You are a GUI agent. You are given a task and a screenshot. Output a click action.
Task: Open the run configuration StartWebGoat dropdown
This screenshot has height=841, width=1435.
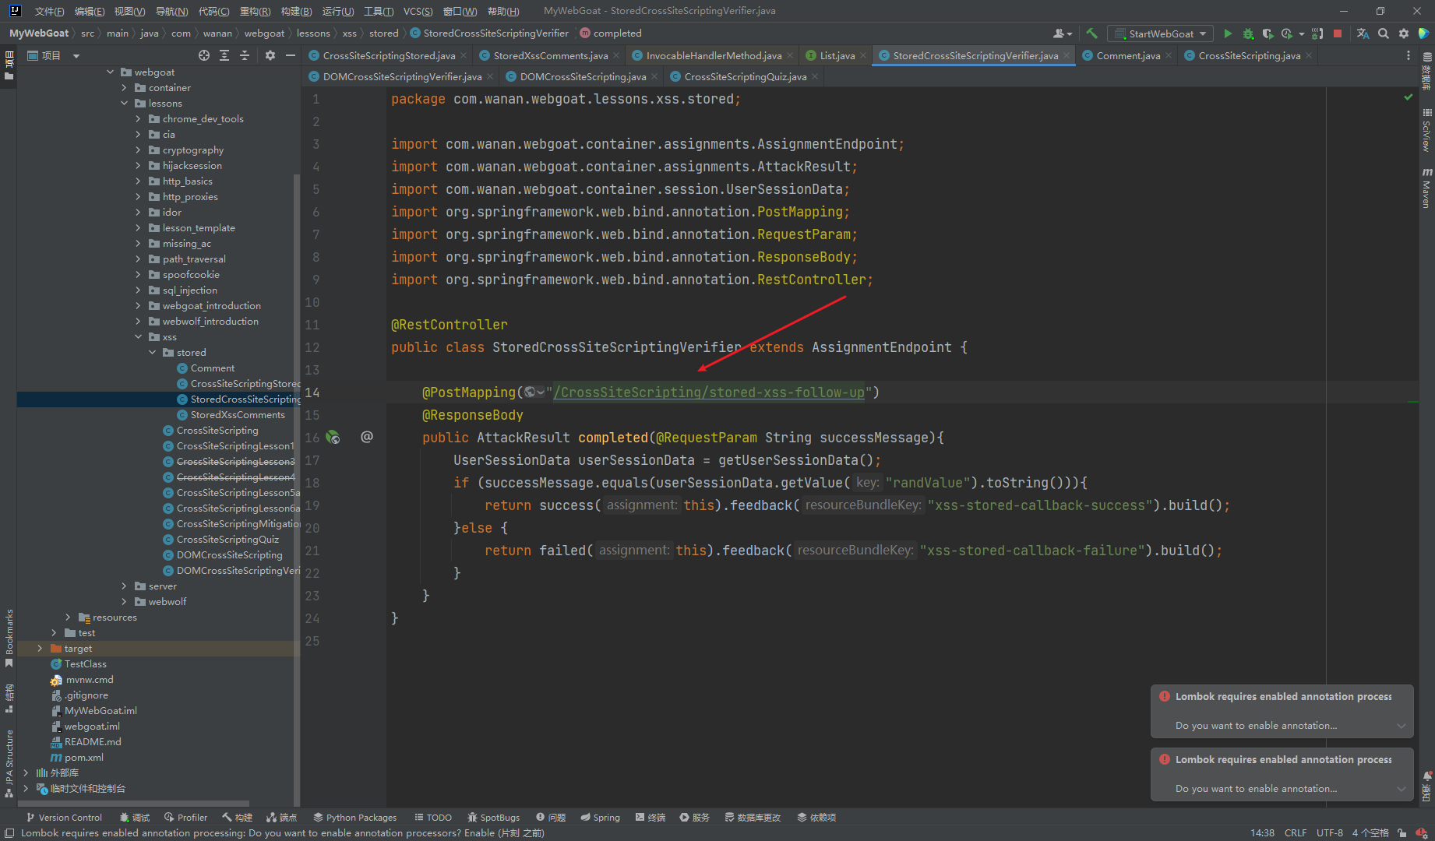pos(1161,33)
